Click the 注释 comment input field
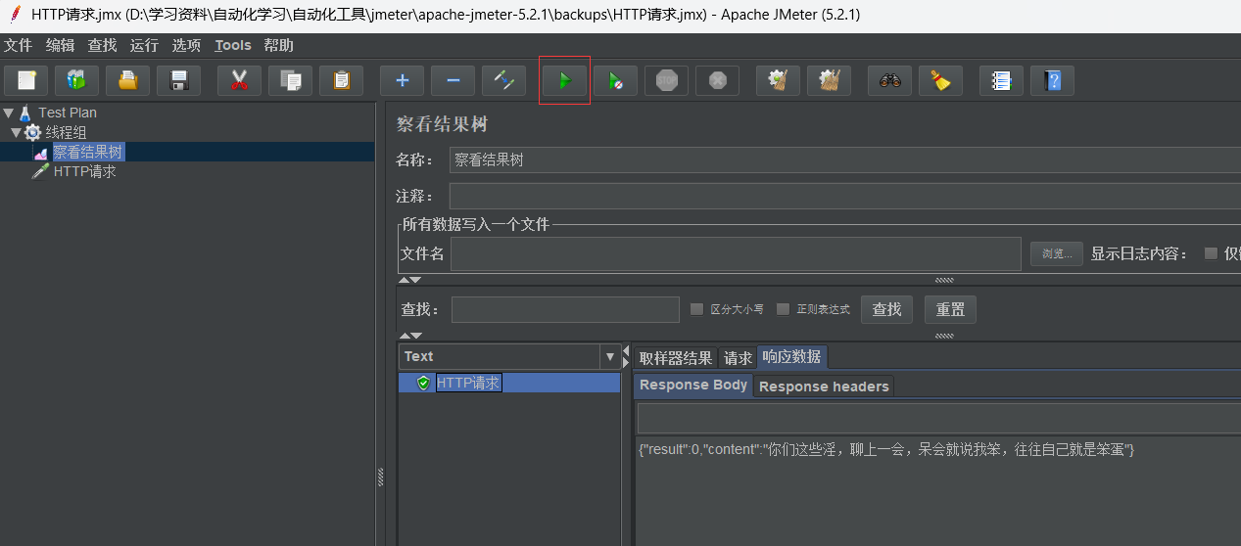 [844, 196]
